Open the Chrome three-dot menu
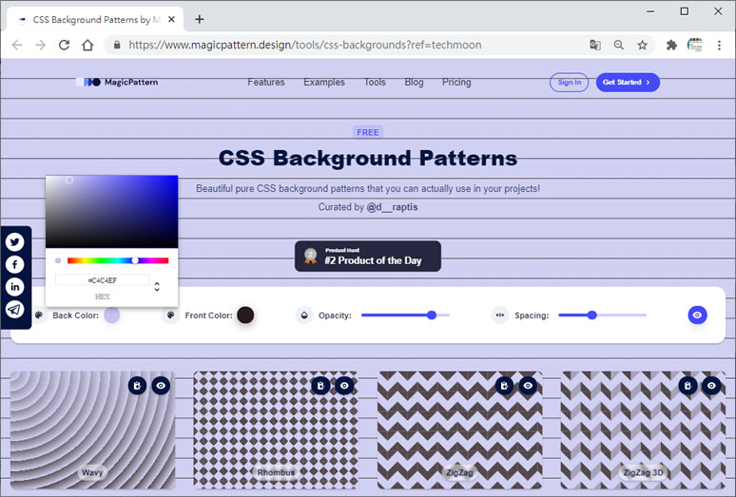 tap(720, 45)
